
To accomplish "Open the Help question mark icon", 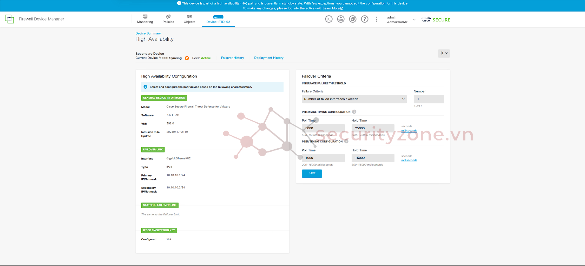I will coord(365,19).
